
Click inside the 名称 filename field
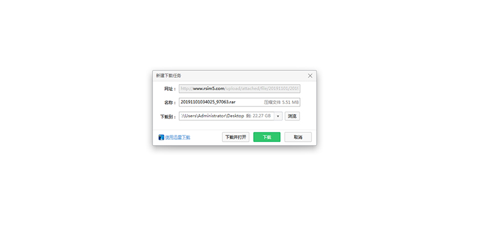[x=239, y=102]
